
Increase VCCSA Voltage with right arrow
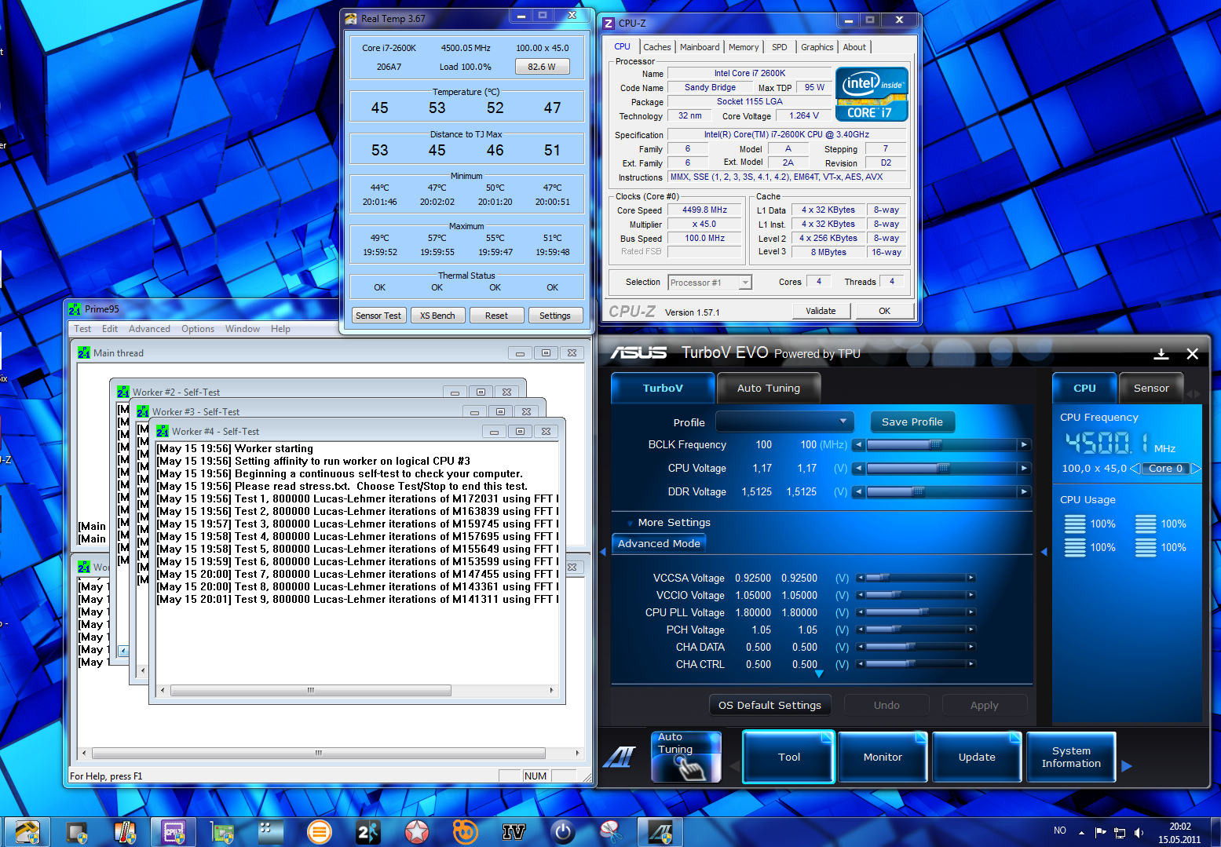pos(971,578)
